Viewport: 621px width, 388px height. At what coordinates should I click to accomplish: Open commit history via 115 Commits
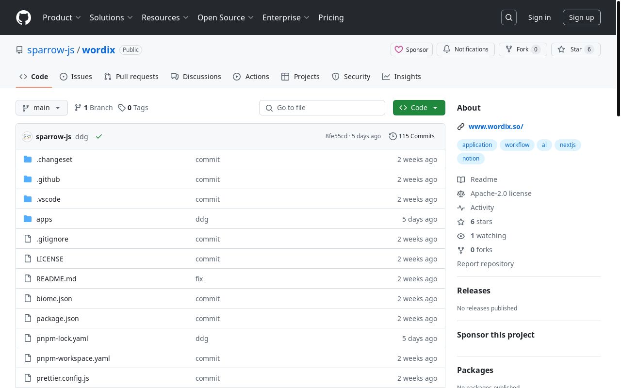[412, 136]
